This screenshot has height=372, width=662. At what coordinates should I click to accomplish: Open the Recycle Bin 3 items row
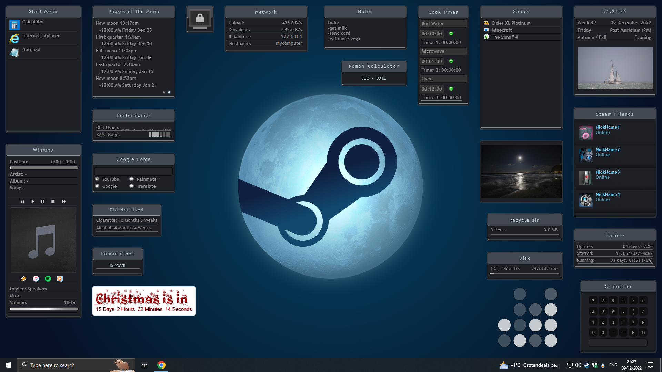[524, 230]
